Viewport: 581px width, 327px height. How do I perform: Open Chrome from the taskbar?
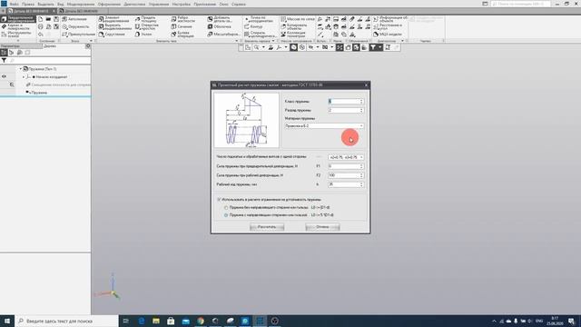[201, 321]
